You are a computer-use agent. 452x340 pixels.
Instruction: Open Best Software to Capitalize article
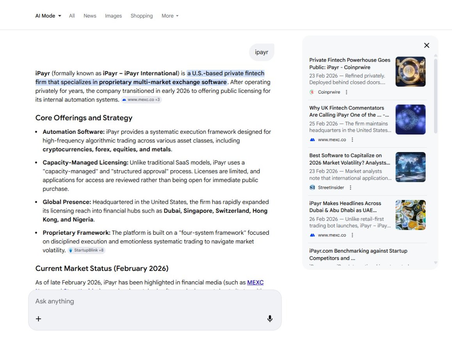(x=349, y=159)
